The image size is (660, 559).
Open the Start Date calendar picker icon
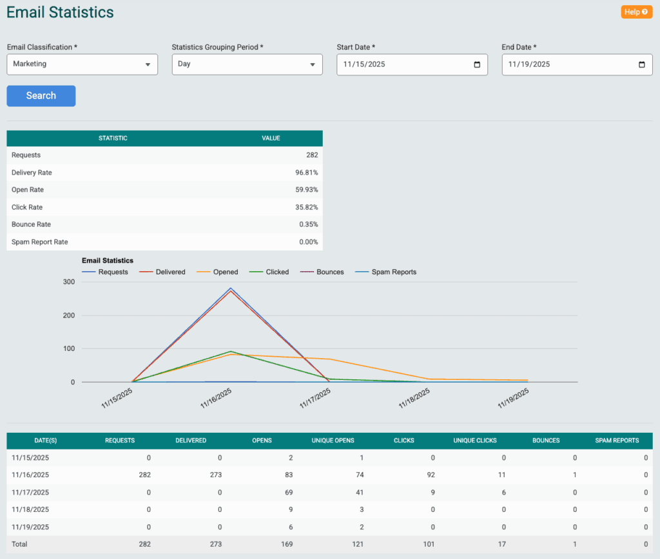pyautogui.click(x=476, y=64)
